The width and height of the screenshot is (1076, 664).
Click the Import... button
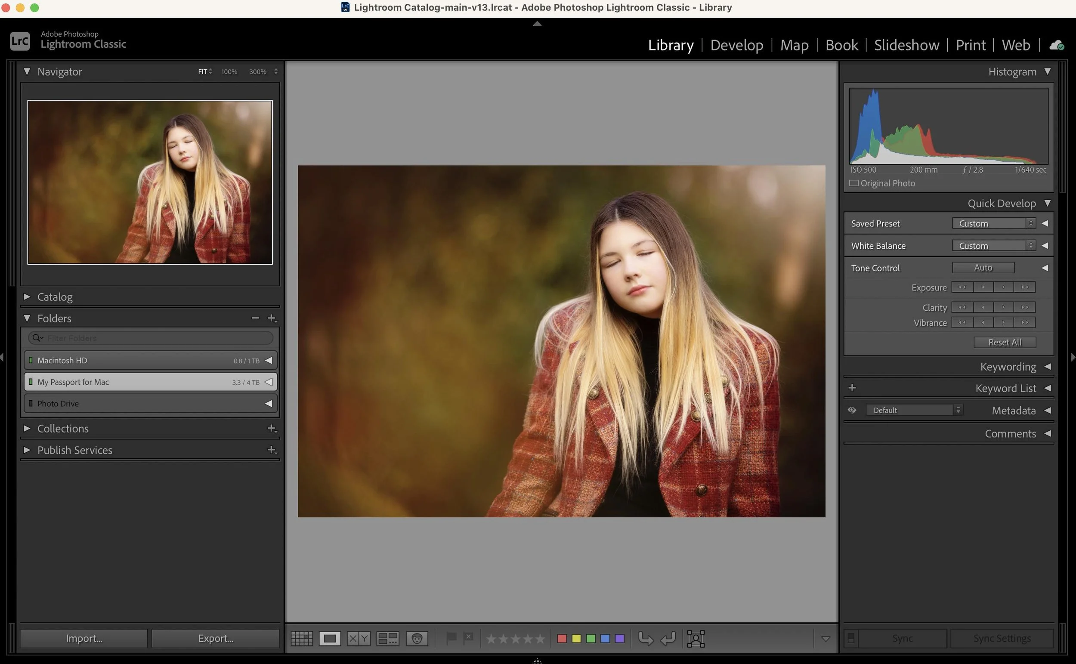[84, 639]
